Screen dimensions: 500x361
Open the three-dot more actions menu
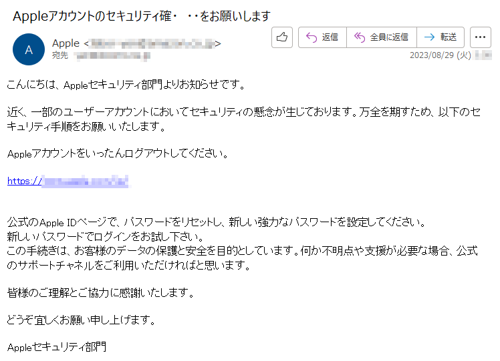pos(480,37)
